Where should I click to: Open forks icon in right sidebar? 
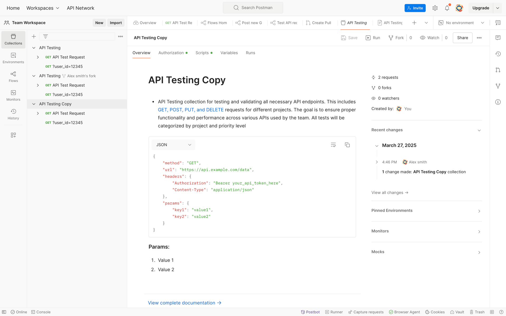pos(498,86)
